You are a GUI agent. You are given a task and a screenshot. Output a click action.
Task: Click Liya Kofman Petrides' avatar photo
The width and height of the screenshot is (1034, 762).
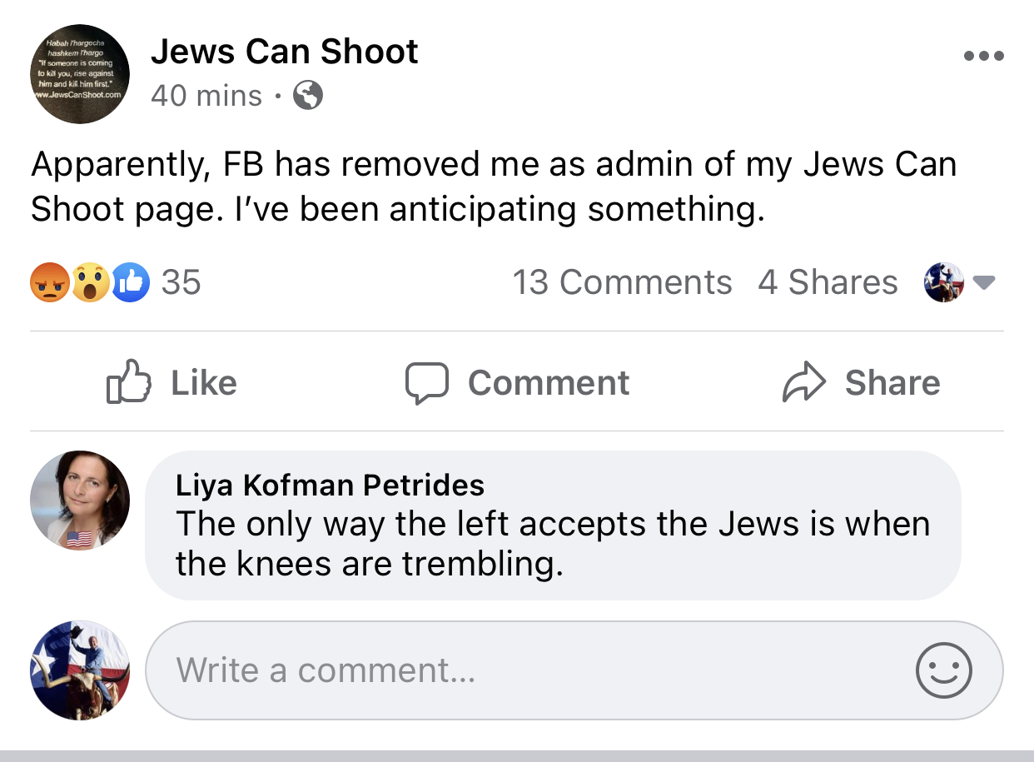(80, 501)
